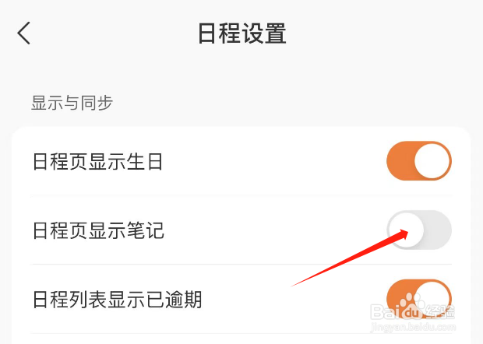Viewport: 483px width, 344px height.
Task: Tap the white knob of 日程页显示生日 switch
Action: (432, 161)
